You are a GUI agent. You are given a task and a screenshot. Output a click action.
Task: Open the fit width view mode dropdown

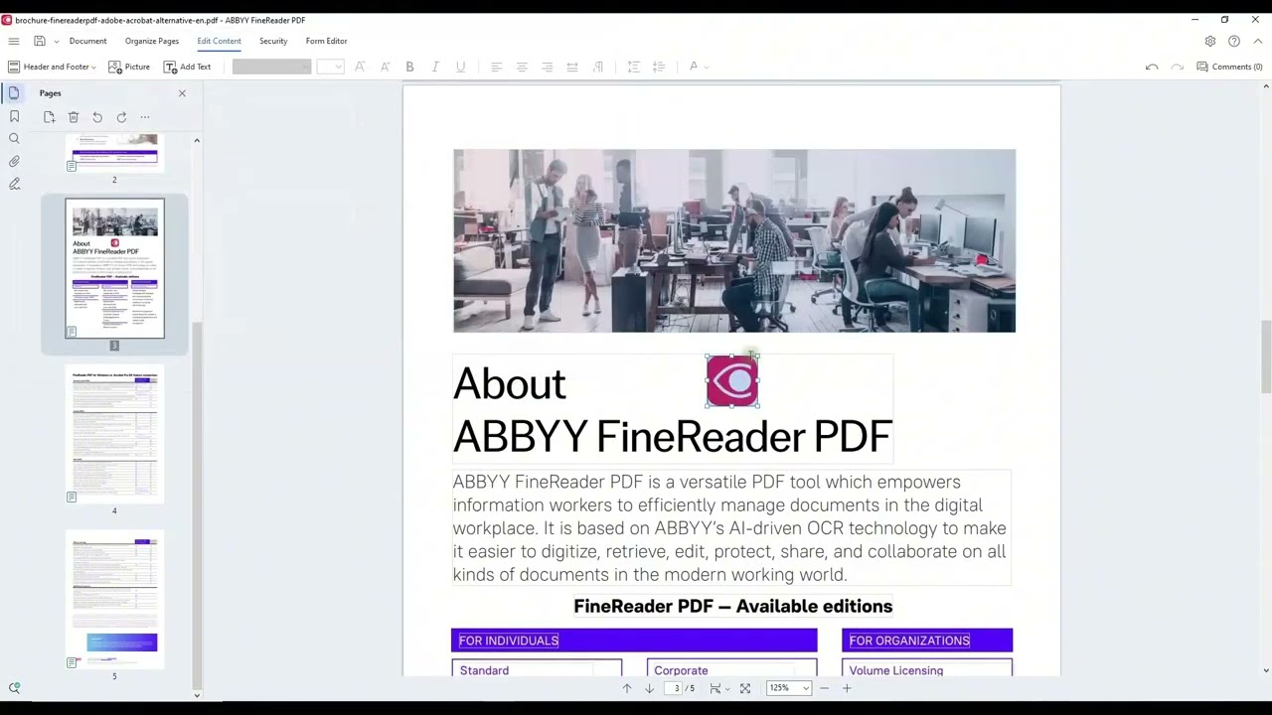[x=719, y=688]
